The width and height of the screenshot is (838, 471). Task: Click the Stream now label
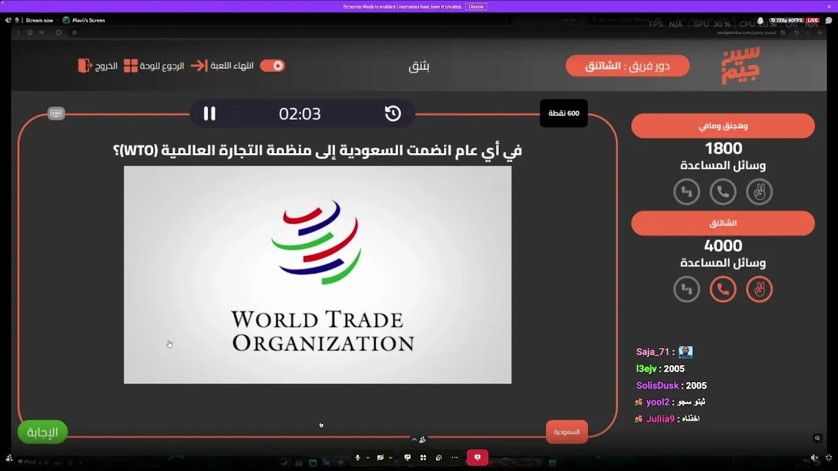point(39,20)
